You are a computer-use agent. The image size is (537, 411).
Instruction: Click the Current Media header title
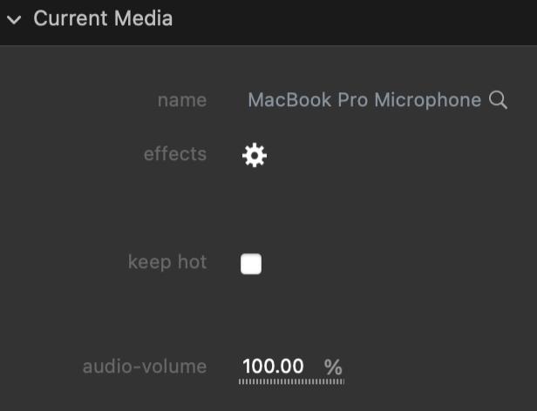tap(103, 18)
